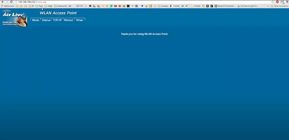
Task: Reload the page with the refresh icon
Action: [11, 2]
